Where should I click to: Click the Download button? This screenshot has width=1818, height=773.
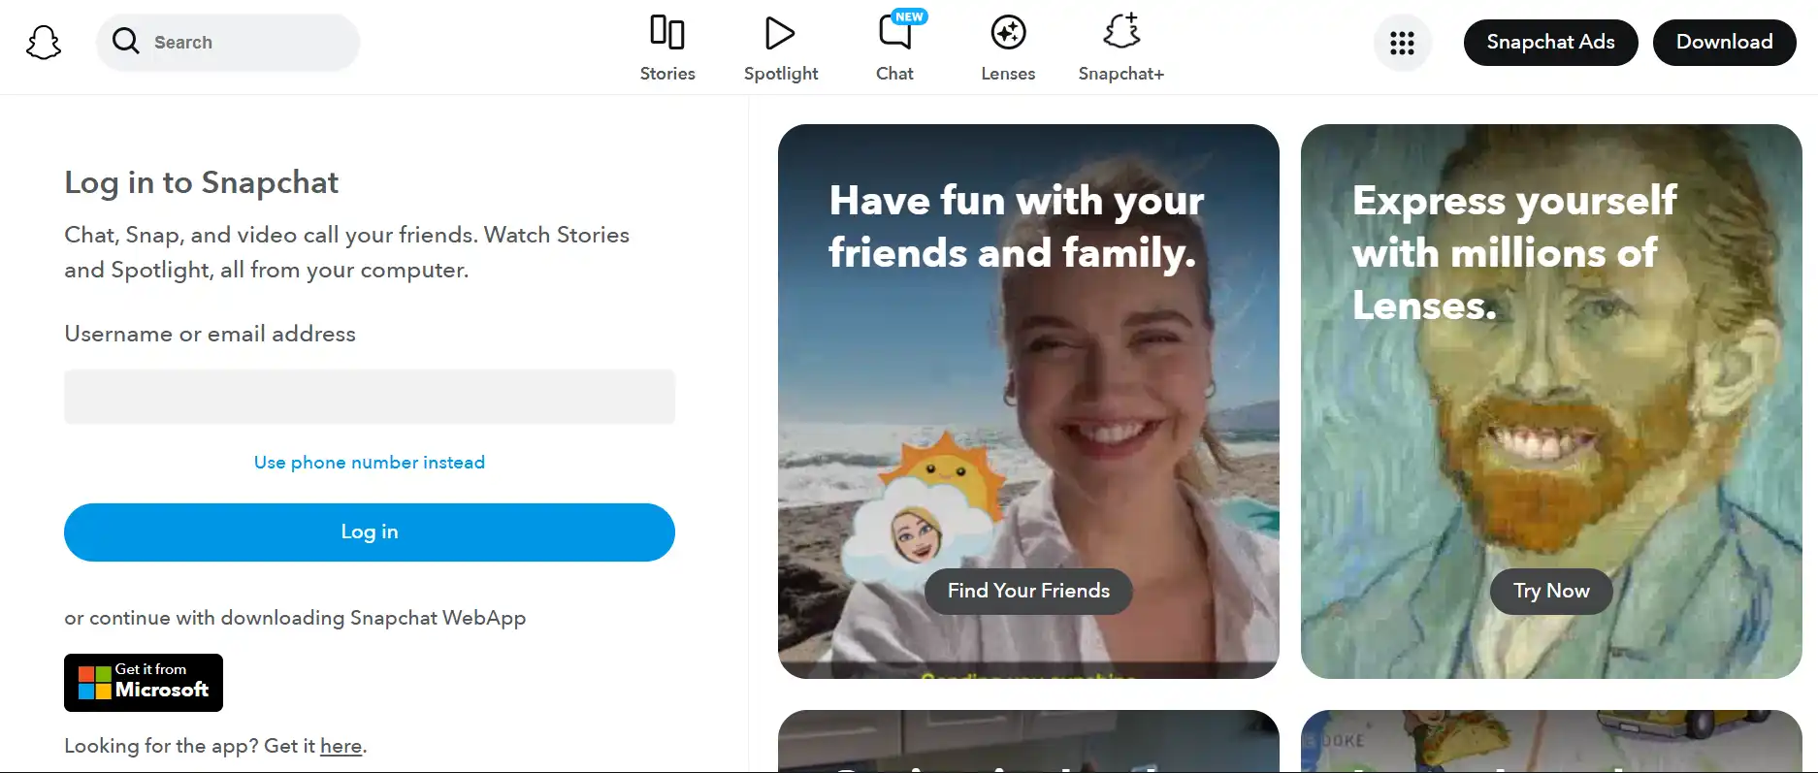1724,43
